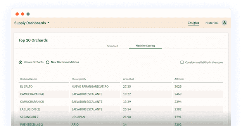Select the Standard scoring tab
The image size is (242, 140).
112,46
